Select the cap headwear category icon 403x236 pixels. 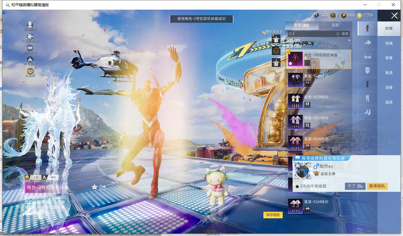(368, 43)
